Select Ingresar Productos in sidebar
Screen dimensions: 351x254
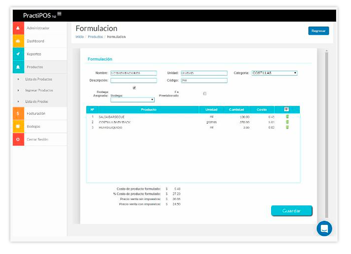coord(39,90)
